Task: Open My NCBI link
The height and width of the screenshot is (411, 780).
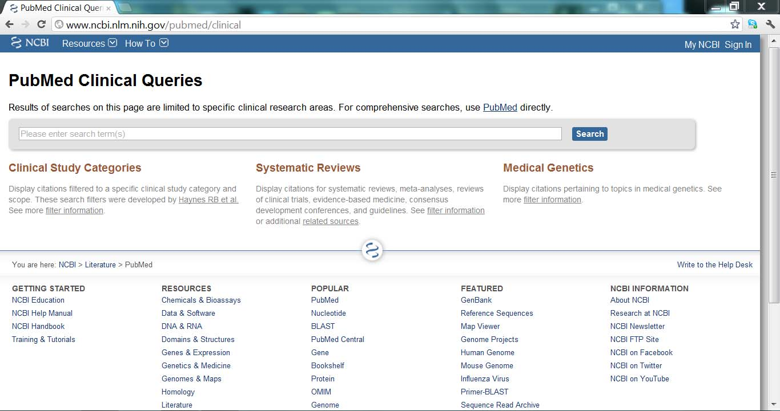Action: (x=702, y=44)
